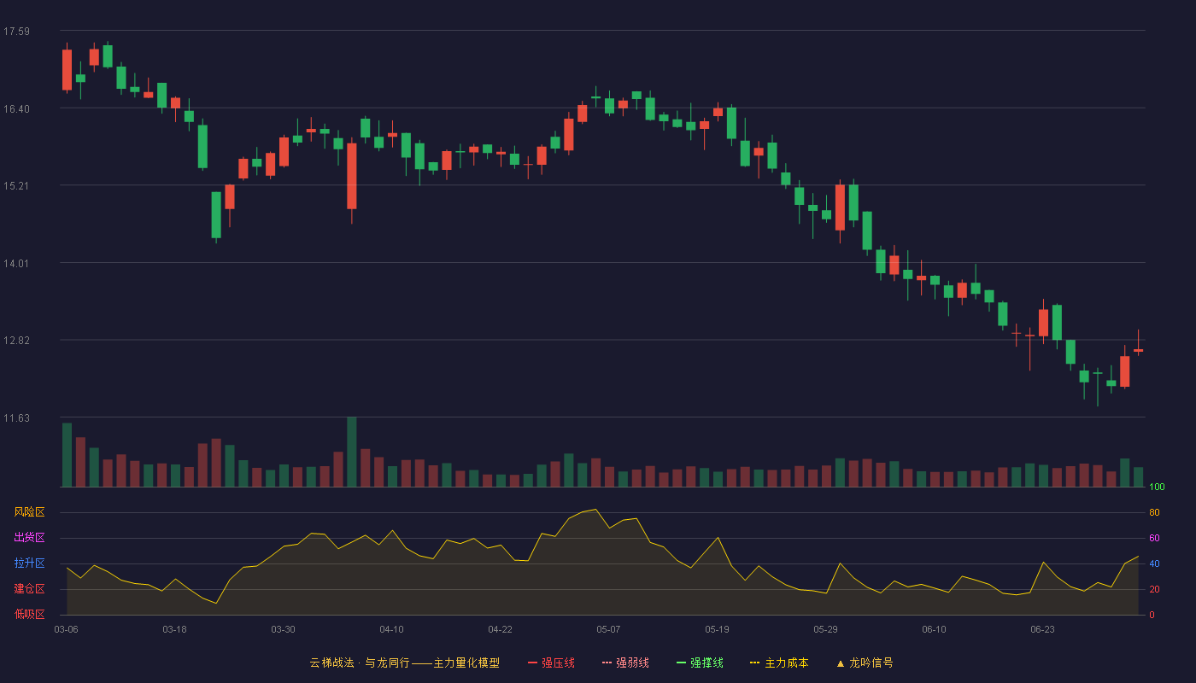Image resolution: width=1196 pixels, height=683 pixels.
Task: Toggle the 强压线 legend series
Action: tap(551, 663)
